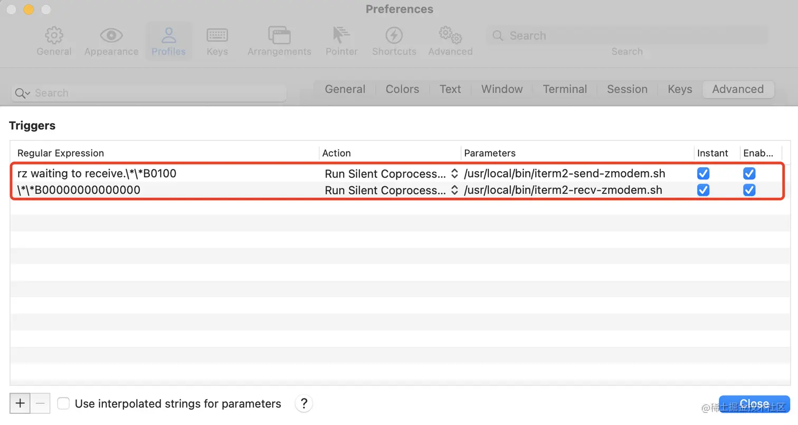798x425 pixels.
Task: Open Advanced preferences gears icon
Action: [x=450, y=36]
